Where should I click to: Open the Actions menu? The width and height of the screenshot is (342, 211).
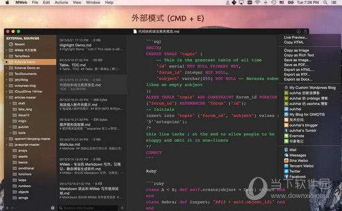click(x=62, y=3)
